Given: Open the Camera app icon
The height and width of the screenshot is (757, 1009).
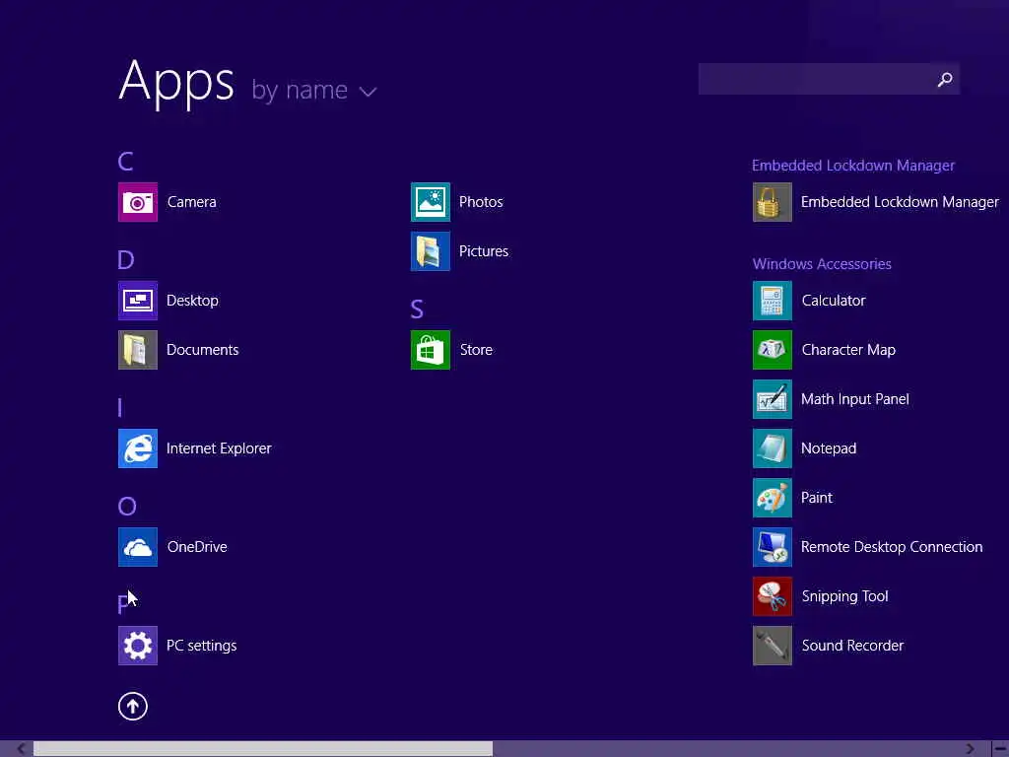Looking at the screenshot, I should pos(138,202).
